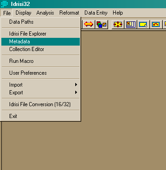Open the Reformat menu

69,13
